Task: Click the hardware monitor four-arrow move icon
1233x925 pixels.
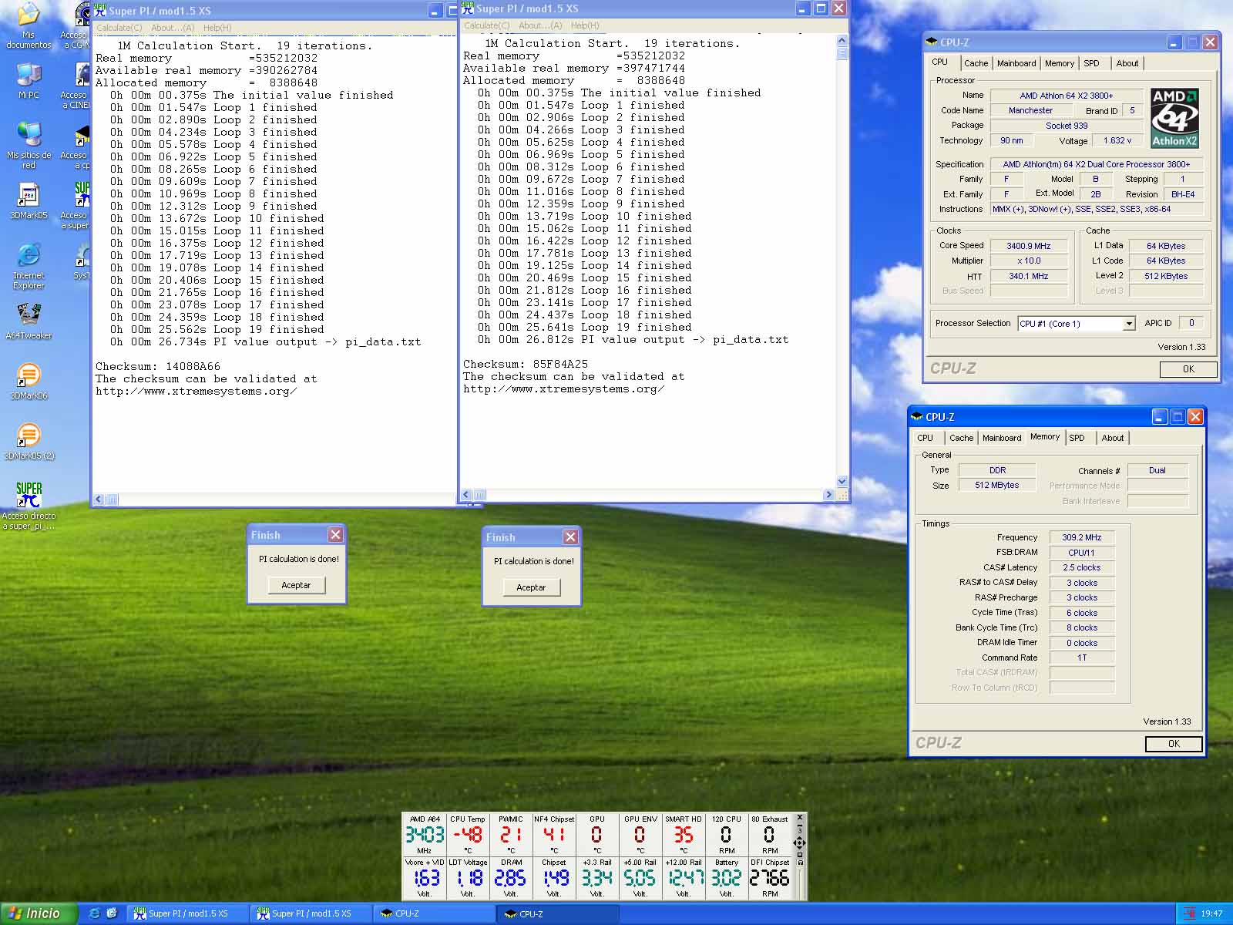Action: pos(800,843)
